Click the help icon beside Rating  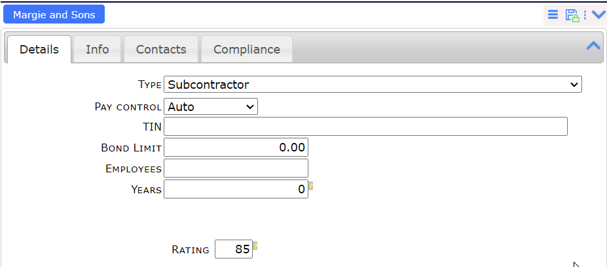(255, 245)
